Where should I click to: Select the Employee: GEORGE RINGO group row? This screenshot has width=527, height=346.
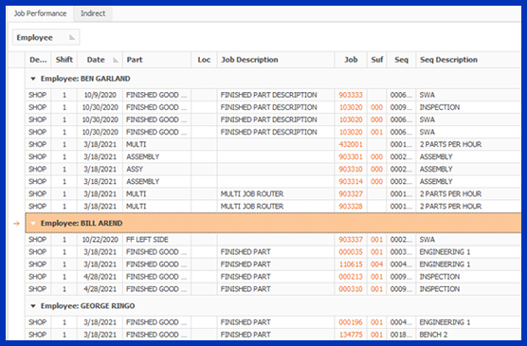pyautogui.click(x=273, y=306)
